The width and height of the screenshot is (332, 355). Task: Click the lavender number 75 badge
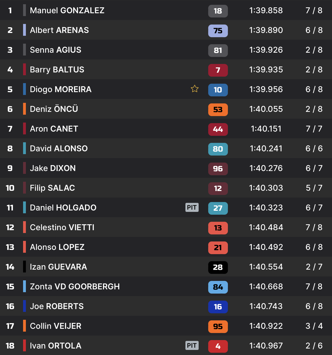(218, 31)
